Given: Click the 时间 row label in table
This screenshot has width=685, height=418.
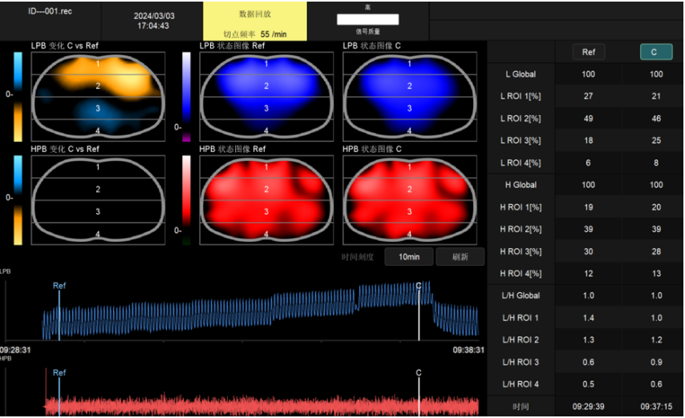Looking at the screenshot, I should click(521, 407).
